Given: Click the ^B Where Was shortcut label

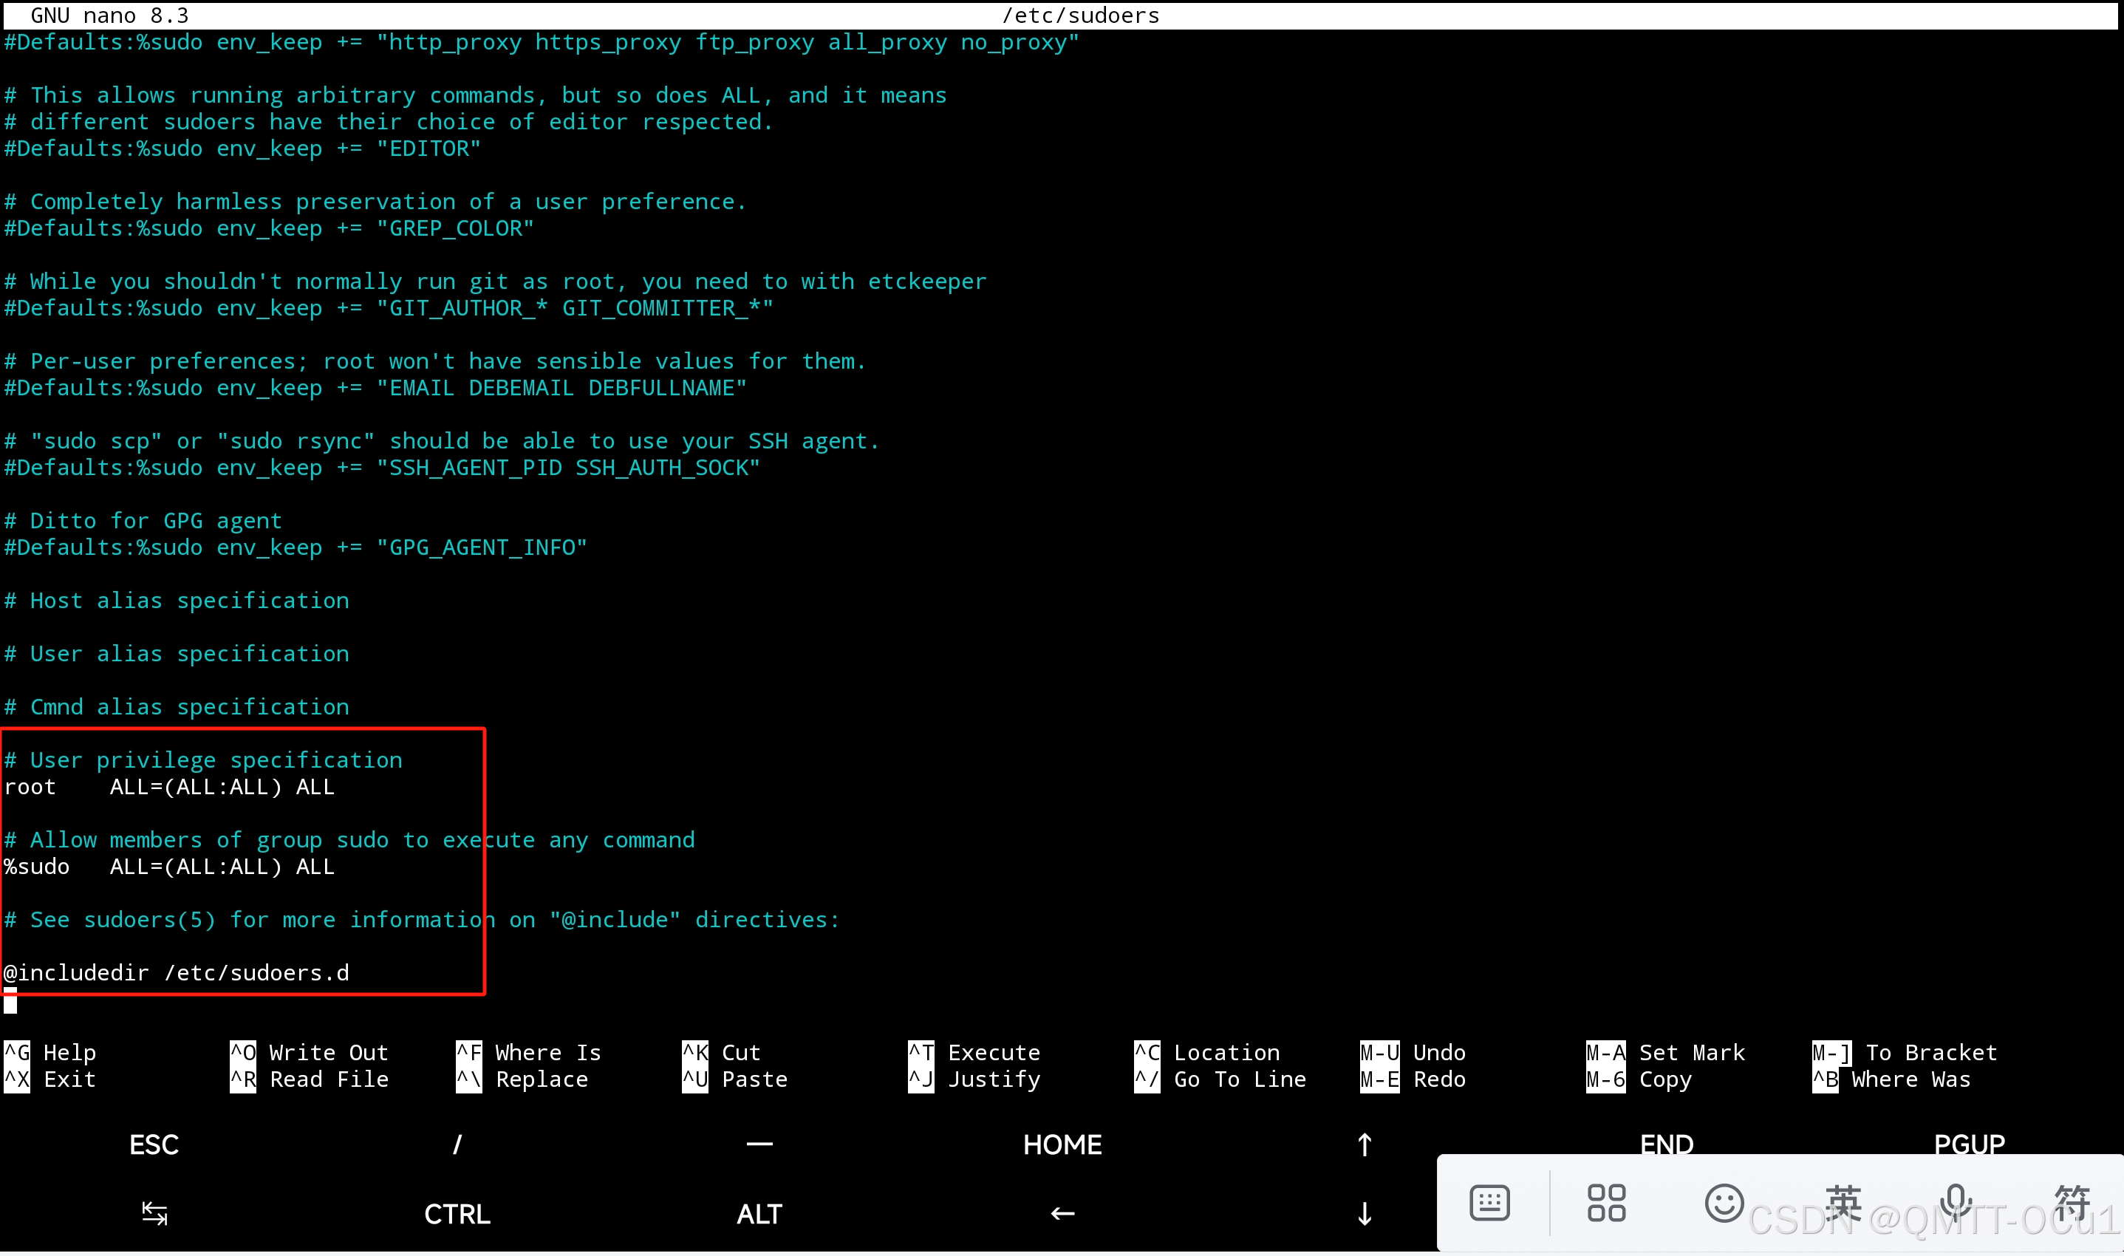Looking at the screenshot, I should tap(1891, 1080).
